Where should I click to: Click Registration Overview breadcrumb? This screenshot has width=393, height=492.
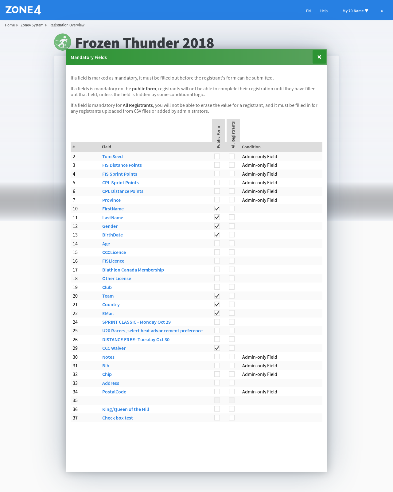[x=67, y=25]
